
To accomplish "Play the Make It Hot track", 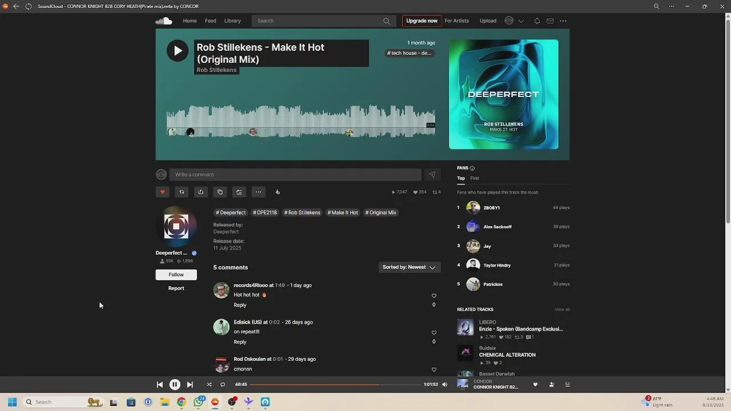I will 178,51.
